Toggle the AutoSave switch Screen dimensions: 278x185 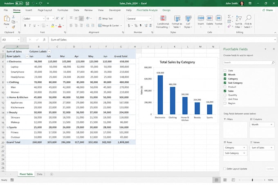[19, 3]
